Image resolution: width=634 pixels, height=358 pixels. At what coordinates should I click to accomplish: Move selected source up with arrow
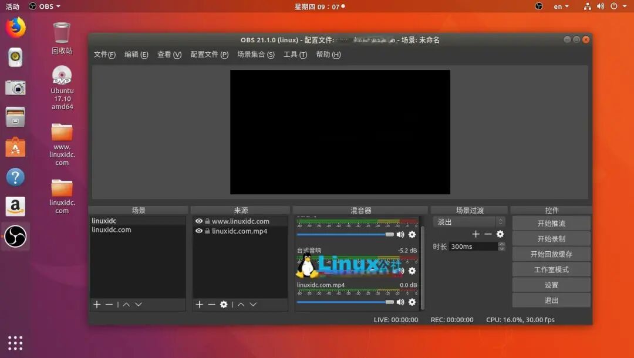(x=241, y=304)
